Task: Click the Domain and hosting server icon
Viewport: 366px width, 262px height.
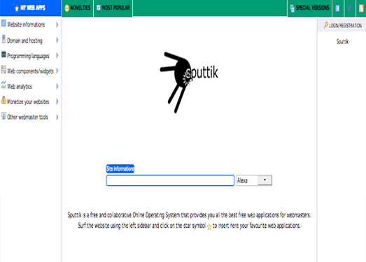Action: pyautogui.click(x=3, y=39)
